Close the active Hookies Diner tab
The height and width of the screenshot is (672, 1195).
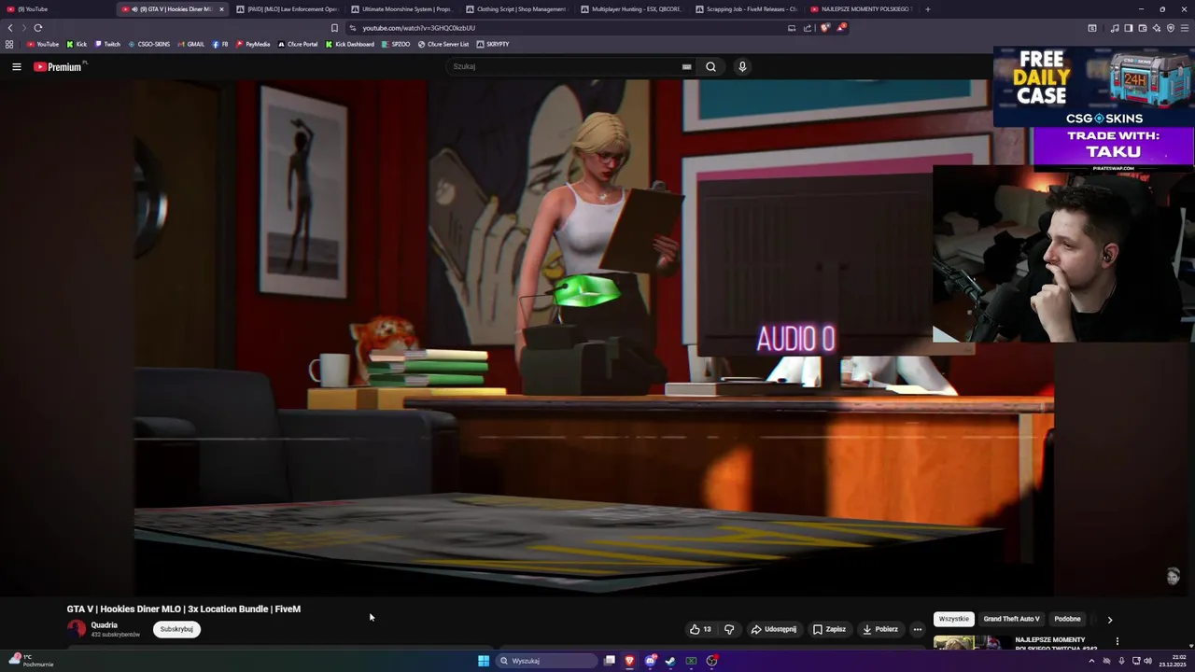coord(221,9)
